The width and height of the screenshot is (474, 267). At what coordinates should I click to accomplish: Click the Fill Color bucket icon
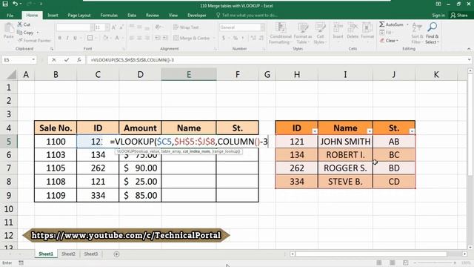click(105, 38)
